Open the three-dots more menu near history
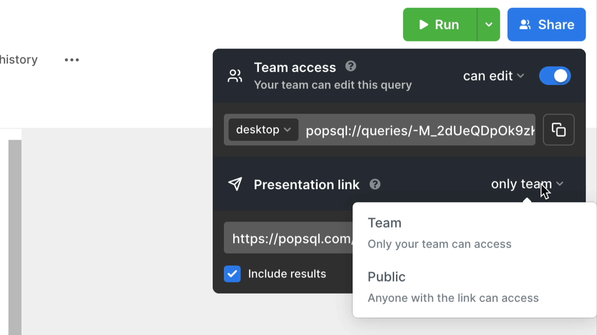The width and height of the screenshot is (597, 335). pos(72,60)
